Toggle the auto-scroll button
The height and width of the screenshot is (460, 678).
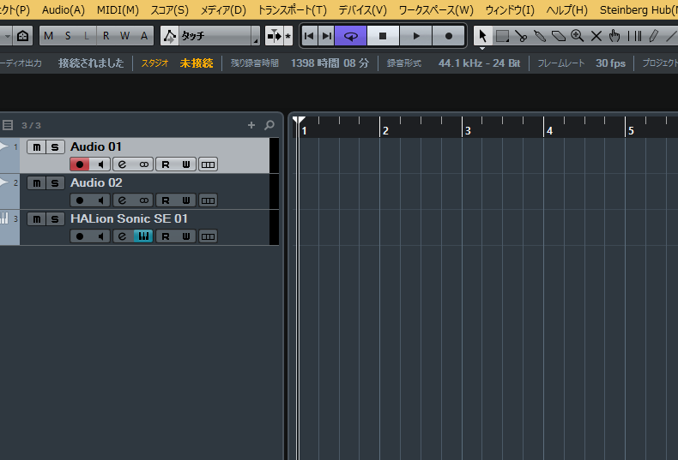[274, 36]
